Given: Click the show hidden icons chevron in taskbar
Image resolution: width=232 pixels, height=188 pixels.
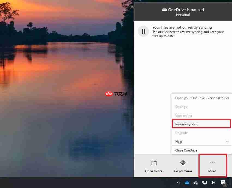Looking at the screenshot, I should tap(178, 183).
